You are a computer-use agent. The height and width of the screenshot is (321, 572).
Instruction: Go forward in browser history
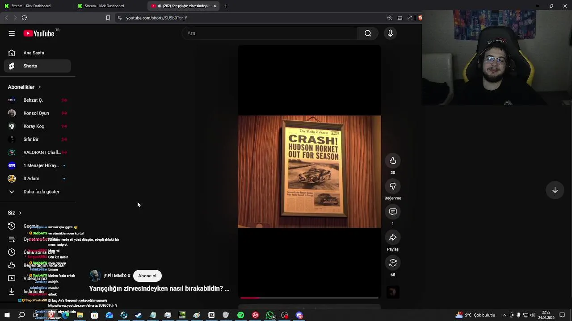[15, 18]
